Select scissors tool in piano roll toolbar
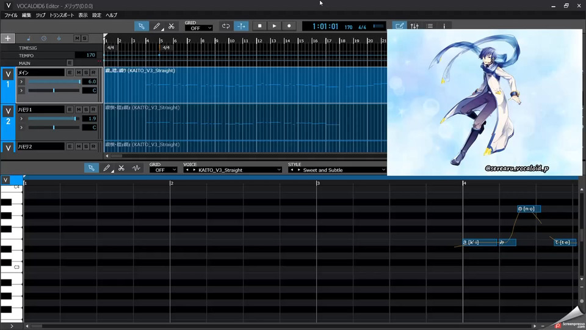Viewport: 586px width, 330px height. point(121,168)
